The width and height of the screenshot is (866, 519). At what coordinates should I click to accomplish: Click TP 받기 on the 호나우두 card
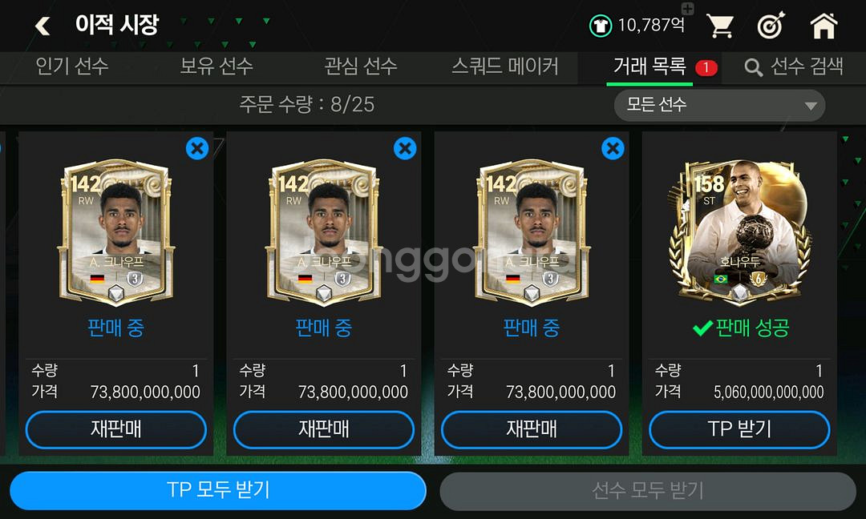(x=739, y=429)
